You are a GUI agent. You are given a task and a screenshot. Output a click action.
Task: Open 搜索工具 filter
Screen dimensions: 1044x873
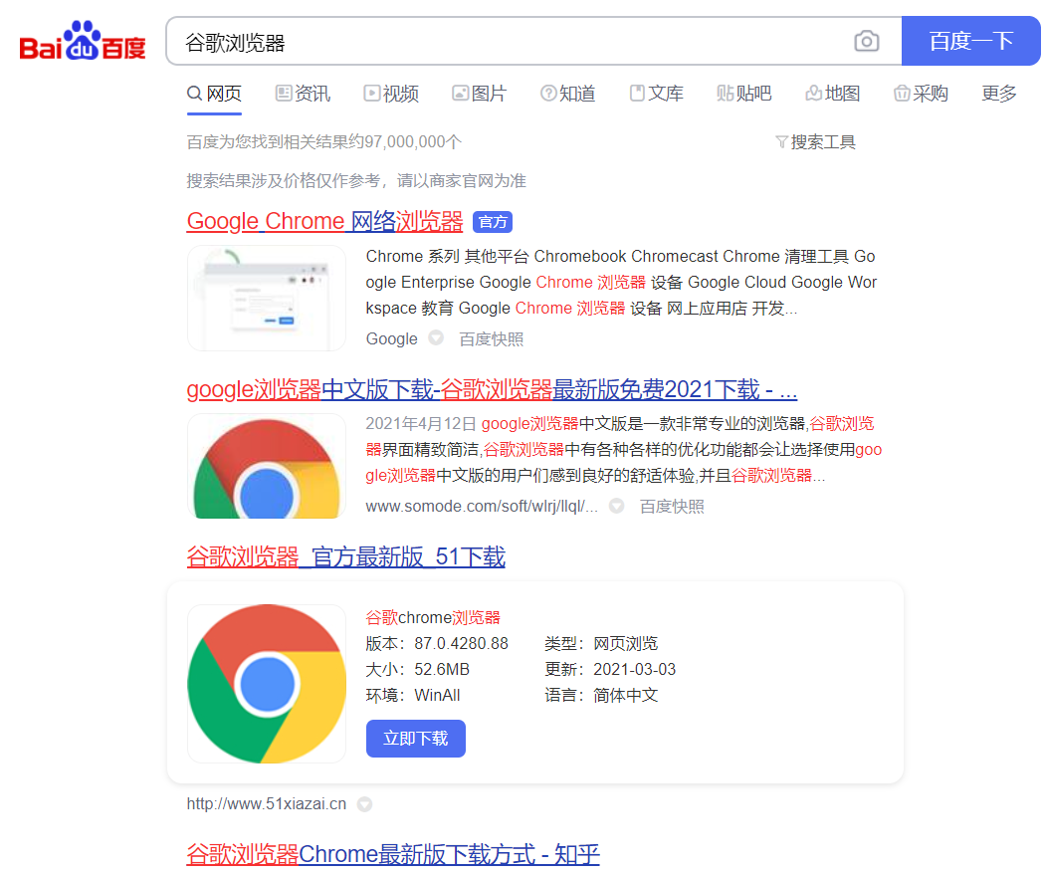pos(816,141)
